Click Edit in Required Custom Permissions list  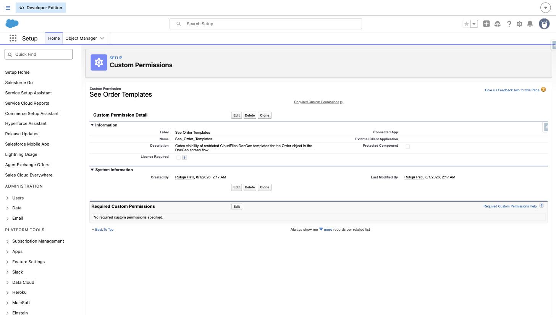236,207
